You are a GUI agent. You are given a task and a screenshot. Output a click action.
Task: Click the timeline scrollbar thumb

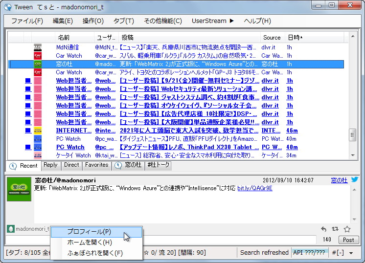click(x=352, y=135)
